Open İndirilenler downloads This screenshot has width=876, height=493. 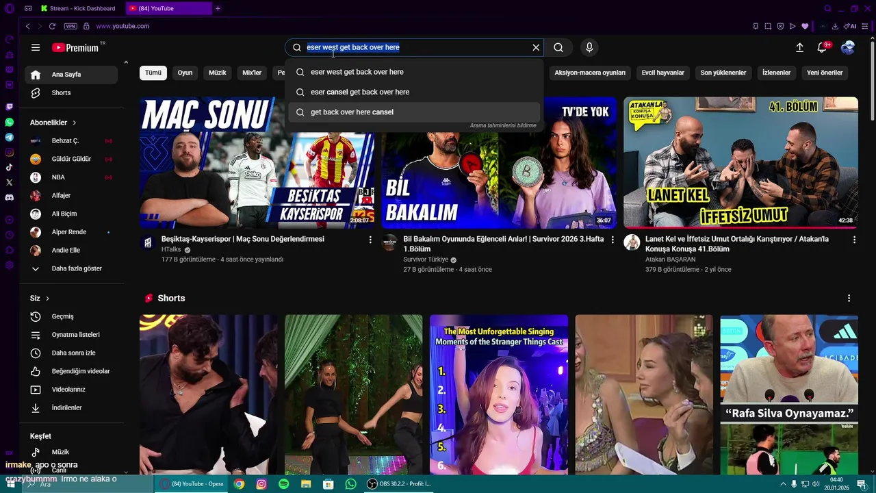point(71,407)
